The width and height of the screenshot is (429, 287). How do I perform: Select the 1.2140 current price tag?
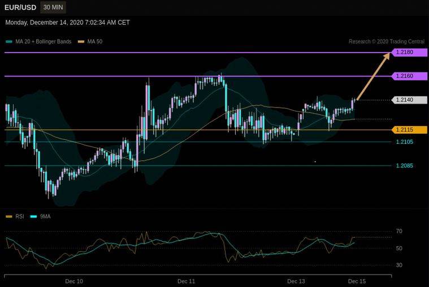pos(409,100)
